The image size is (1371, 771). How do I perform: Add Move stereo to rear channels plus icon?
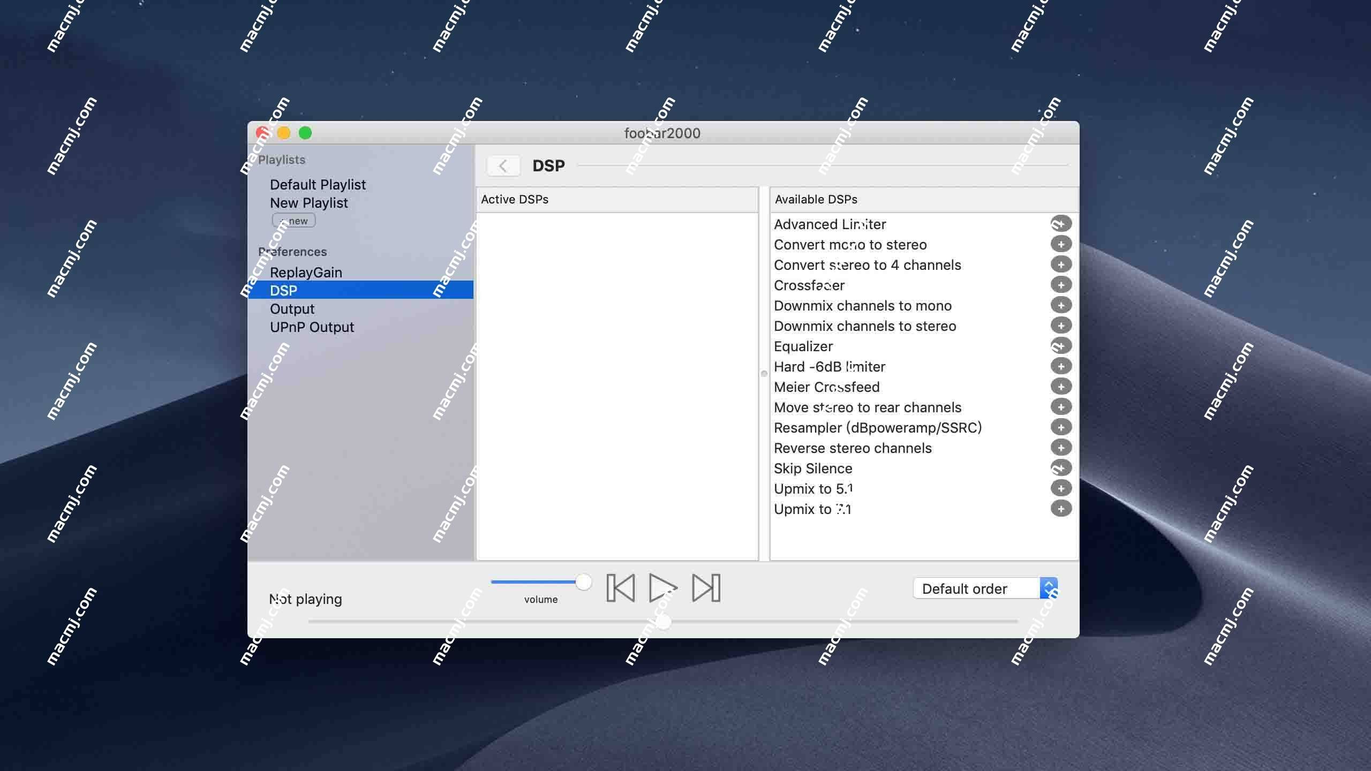coord(1061,407)
